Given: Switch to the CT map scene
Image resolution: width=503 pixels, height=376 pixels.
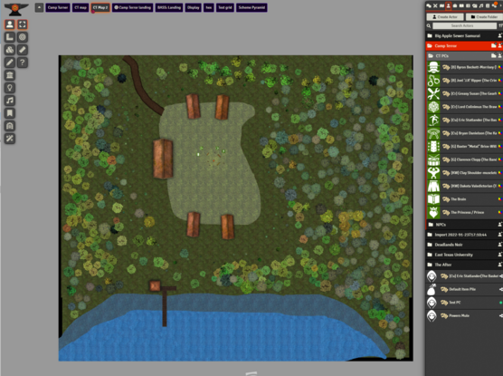Looking at the screenshot, I should coord(81,7).
